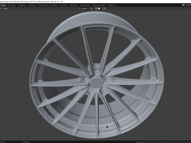
Task: Open the transform pivot point dropdown
Action: tap(92, 9)
